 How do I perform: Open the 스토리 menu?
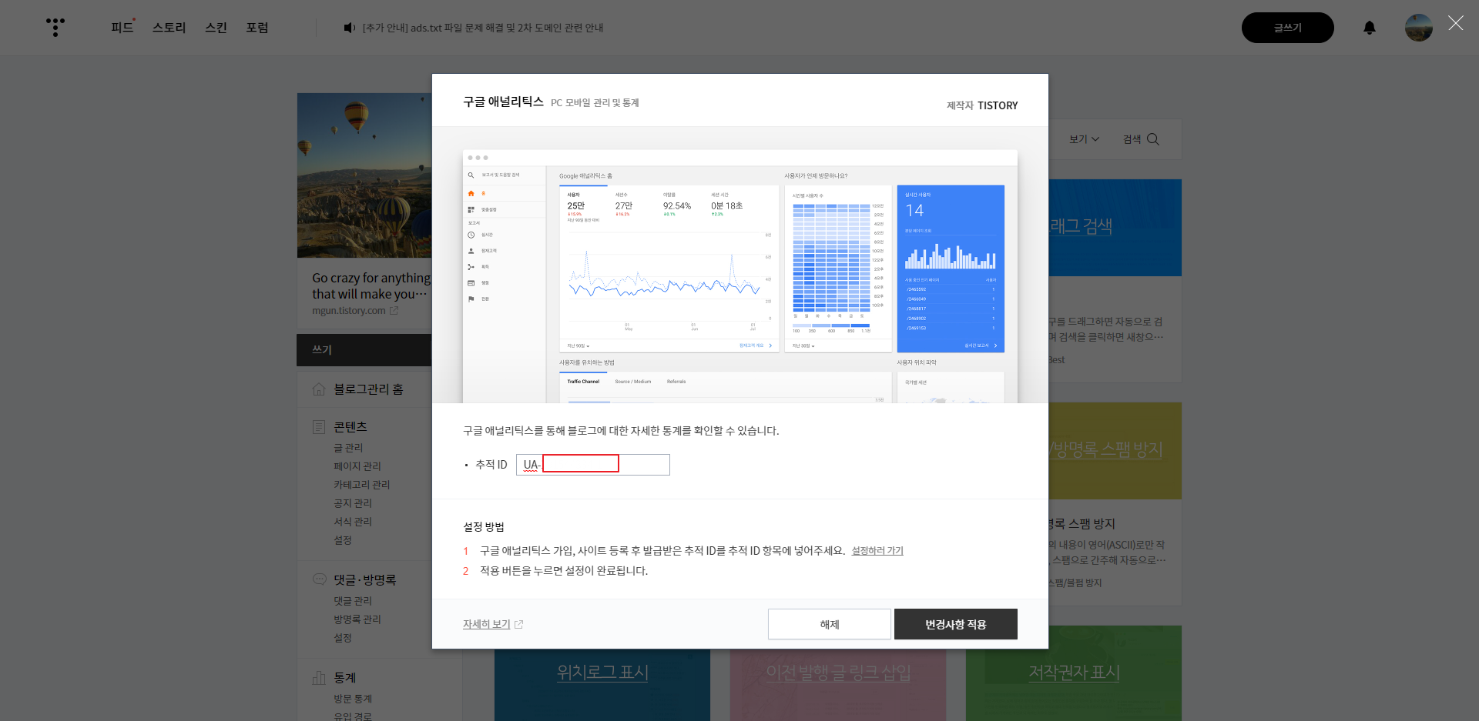169,28
